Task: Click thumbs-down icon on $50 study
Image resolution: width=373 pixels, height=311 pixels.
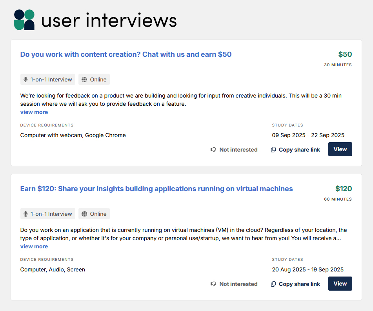Action: [x=213, y=150]
